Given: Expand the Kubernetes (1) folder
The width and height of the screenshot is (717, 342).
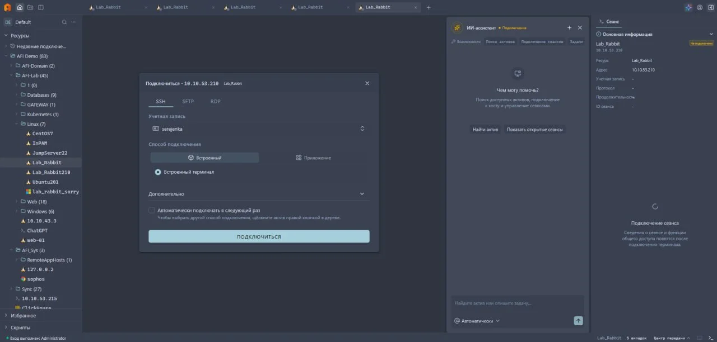Looking at the screenshot, I should (x=17, y=115).
